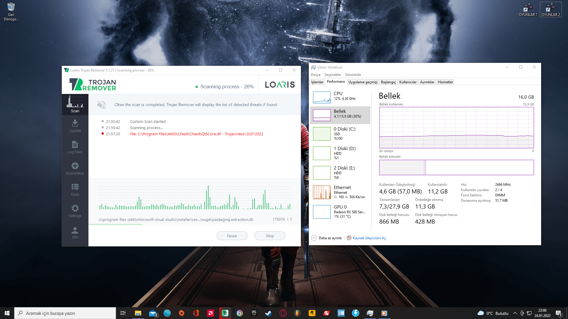Open the Başlangıç tab
This screenshot has width=568, height=319.
tap(388, 82)
